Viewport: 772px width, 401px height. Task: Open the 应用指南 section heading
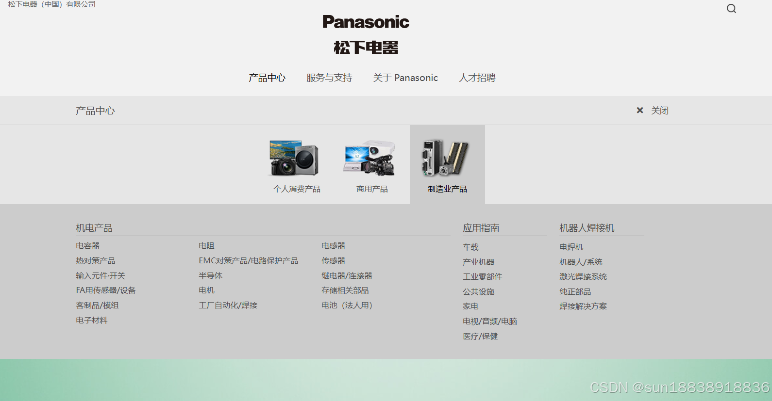point(481,228)
